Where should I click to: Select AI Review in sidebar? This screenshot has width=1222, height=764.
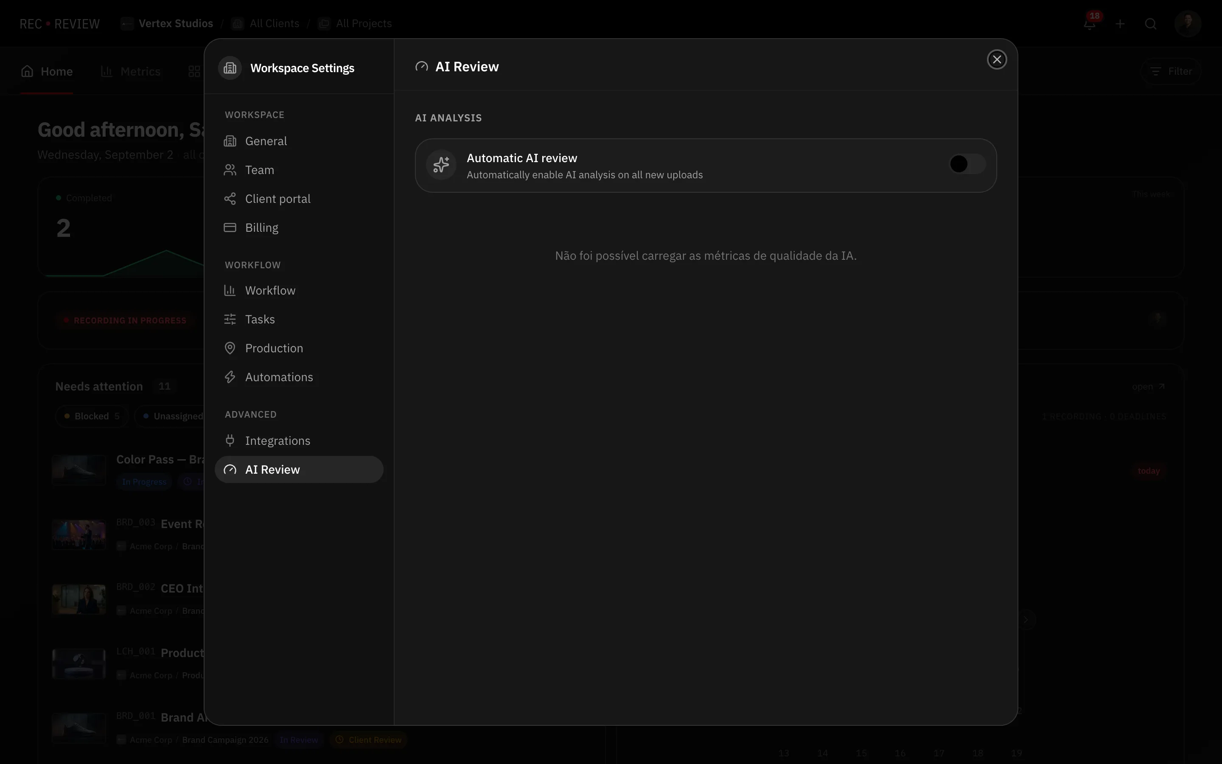[299, 469]
